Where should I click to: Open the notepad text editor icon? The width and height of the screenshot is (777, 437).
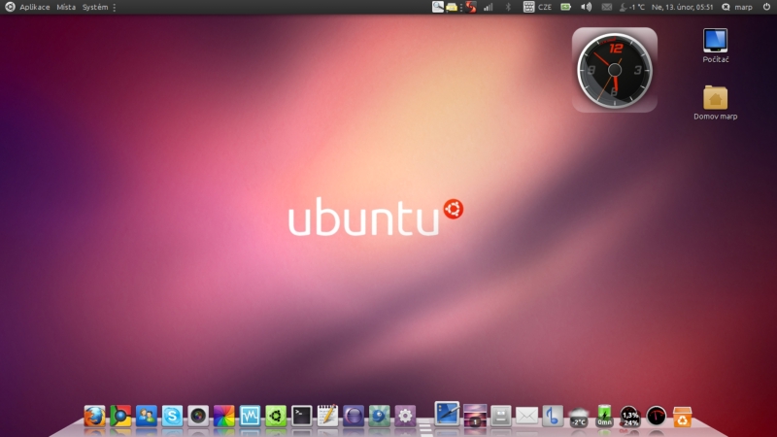pyautogui.click(x=327, y=416)
